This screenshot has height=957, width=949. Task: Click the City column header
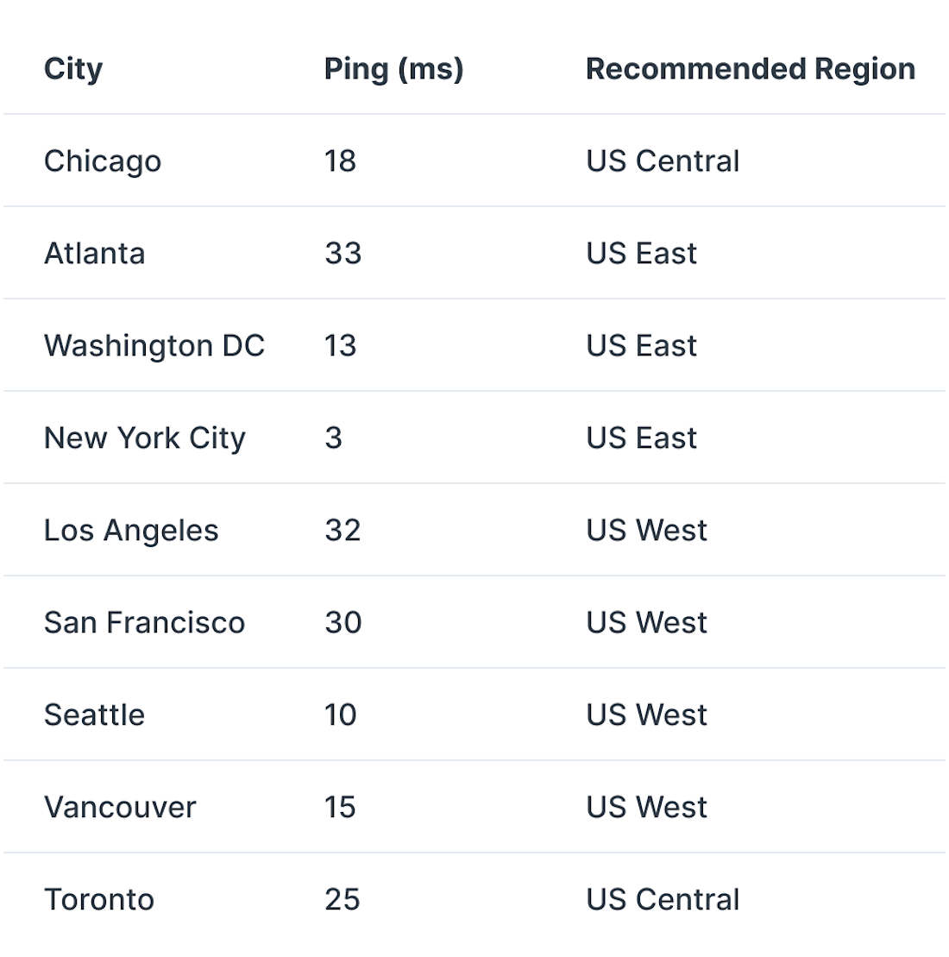click(73, 69)
